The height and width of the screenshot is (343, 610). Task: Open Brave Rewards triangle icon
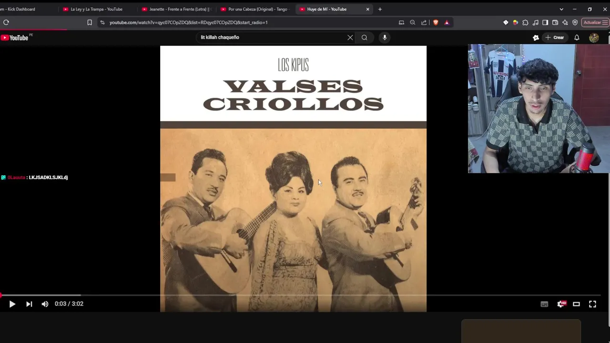(x=447, y=22)
